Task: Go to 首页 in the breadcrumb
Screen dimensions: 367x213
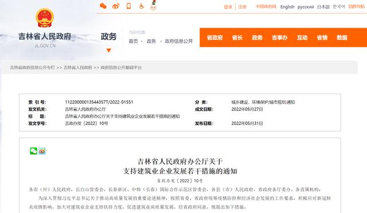Action: (x=133, y=41)
